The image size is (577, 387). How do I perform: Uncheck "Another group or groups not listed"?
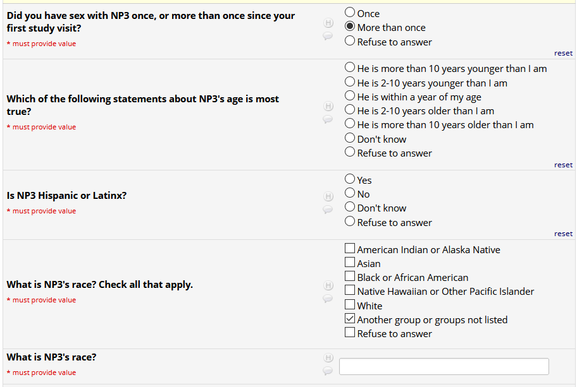tap(350, 319)
